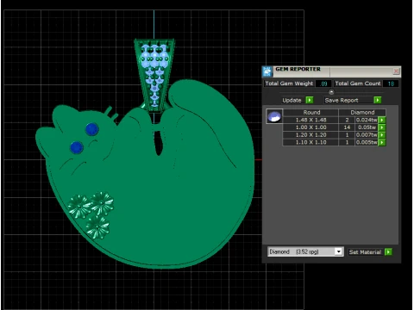Click the 0.024tw weight cell
The width and height of the screenshot is (414, 310).
[x=367, y=120]
